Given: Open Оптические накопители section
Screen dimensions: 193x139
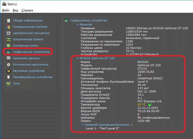Looking at the screenshot, I should (x=31, y=64).
